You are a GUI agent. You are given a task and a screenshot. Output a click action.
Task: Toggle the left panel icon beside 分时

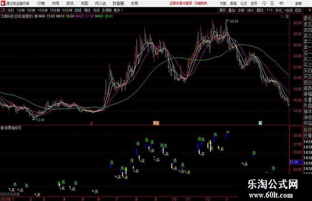point(3,10)
